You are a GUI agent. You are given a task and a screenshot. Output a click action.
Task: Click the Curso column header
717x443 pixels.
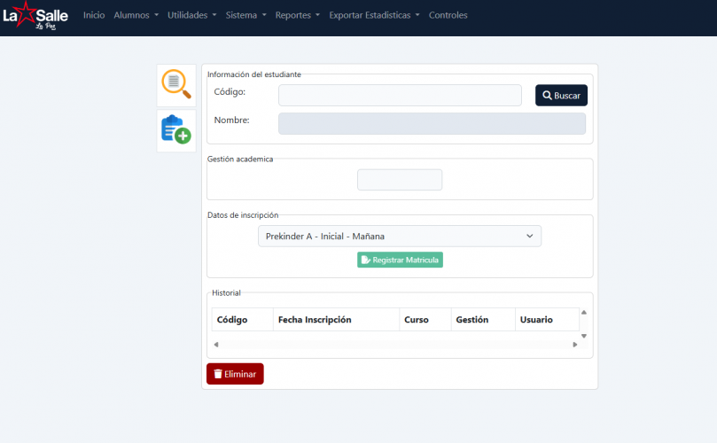(x=425, y=320)
